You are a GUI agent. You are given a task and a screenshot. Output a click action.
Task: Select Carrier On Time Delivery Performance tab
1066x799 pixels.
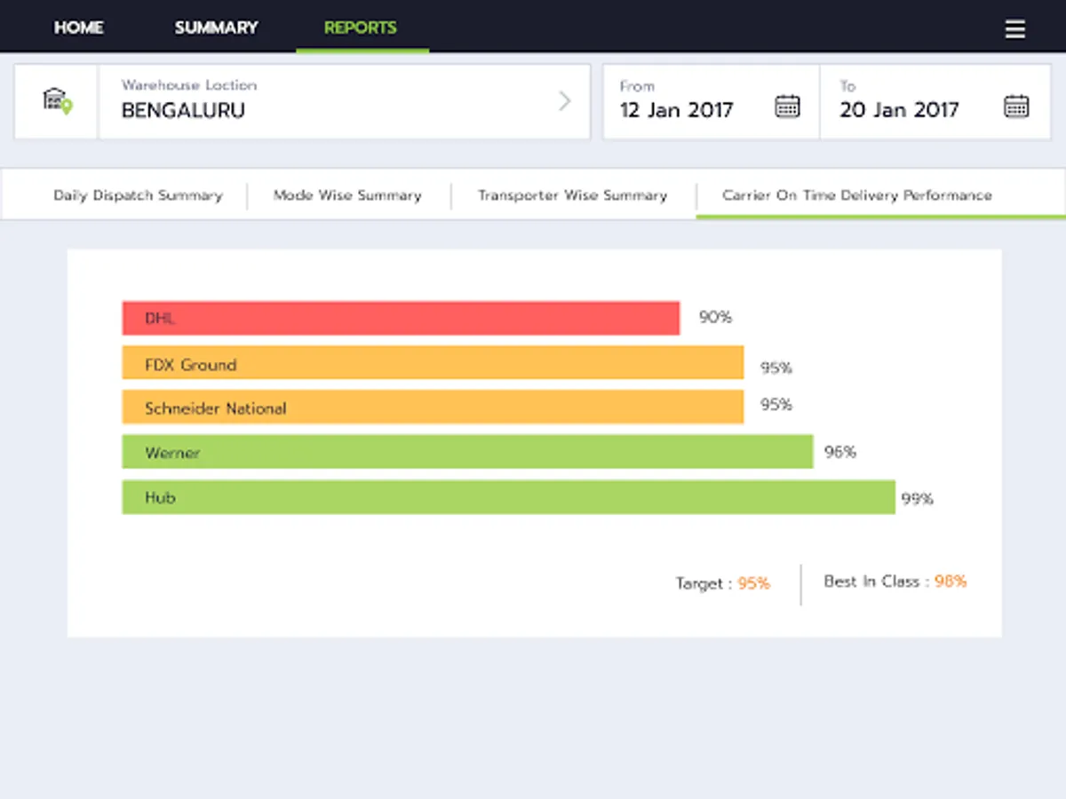coord(857,195)
